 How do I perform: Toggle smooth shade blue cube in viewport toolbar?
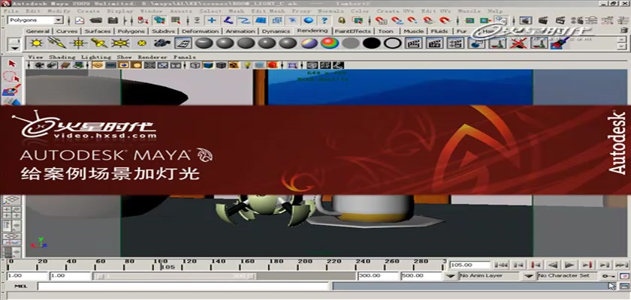click(208, 65)
